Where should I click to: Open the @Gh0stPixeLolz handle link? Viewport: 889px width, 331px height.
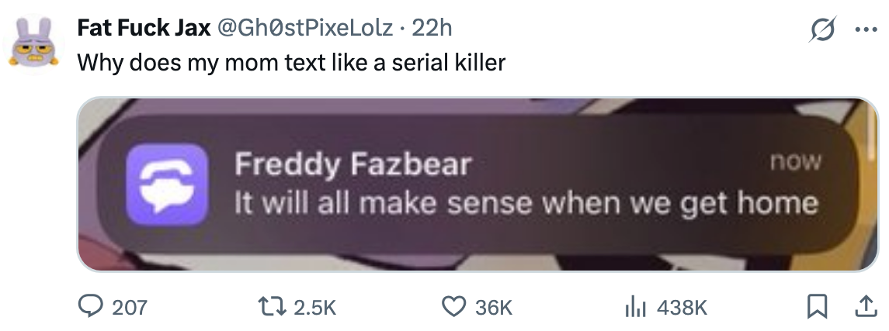(305, 29)
